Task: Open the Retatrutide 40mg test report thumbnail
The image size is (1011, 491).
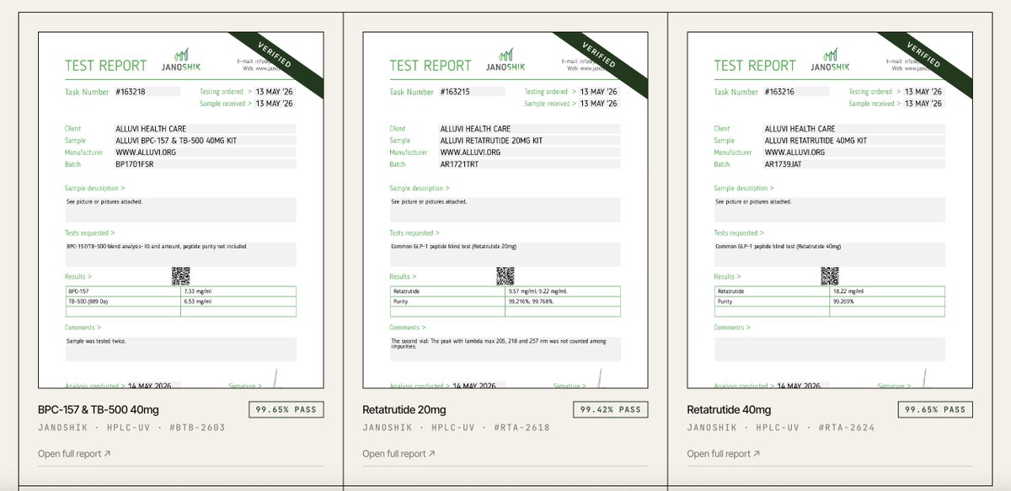Action: tap(829, 211)
